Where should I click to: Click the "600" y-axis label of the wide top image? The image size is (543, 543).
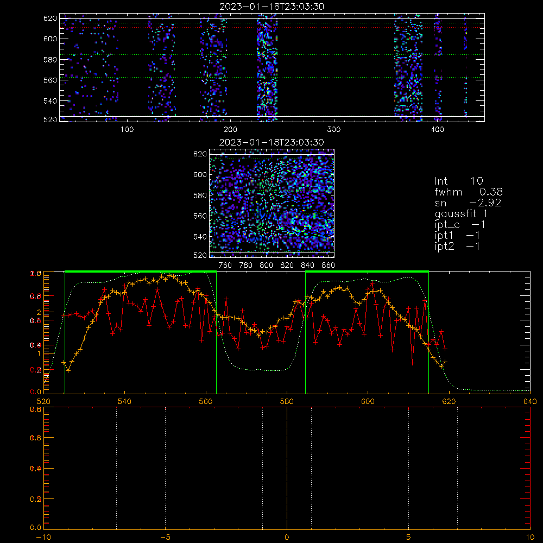50,39
